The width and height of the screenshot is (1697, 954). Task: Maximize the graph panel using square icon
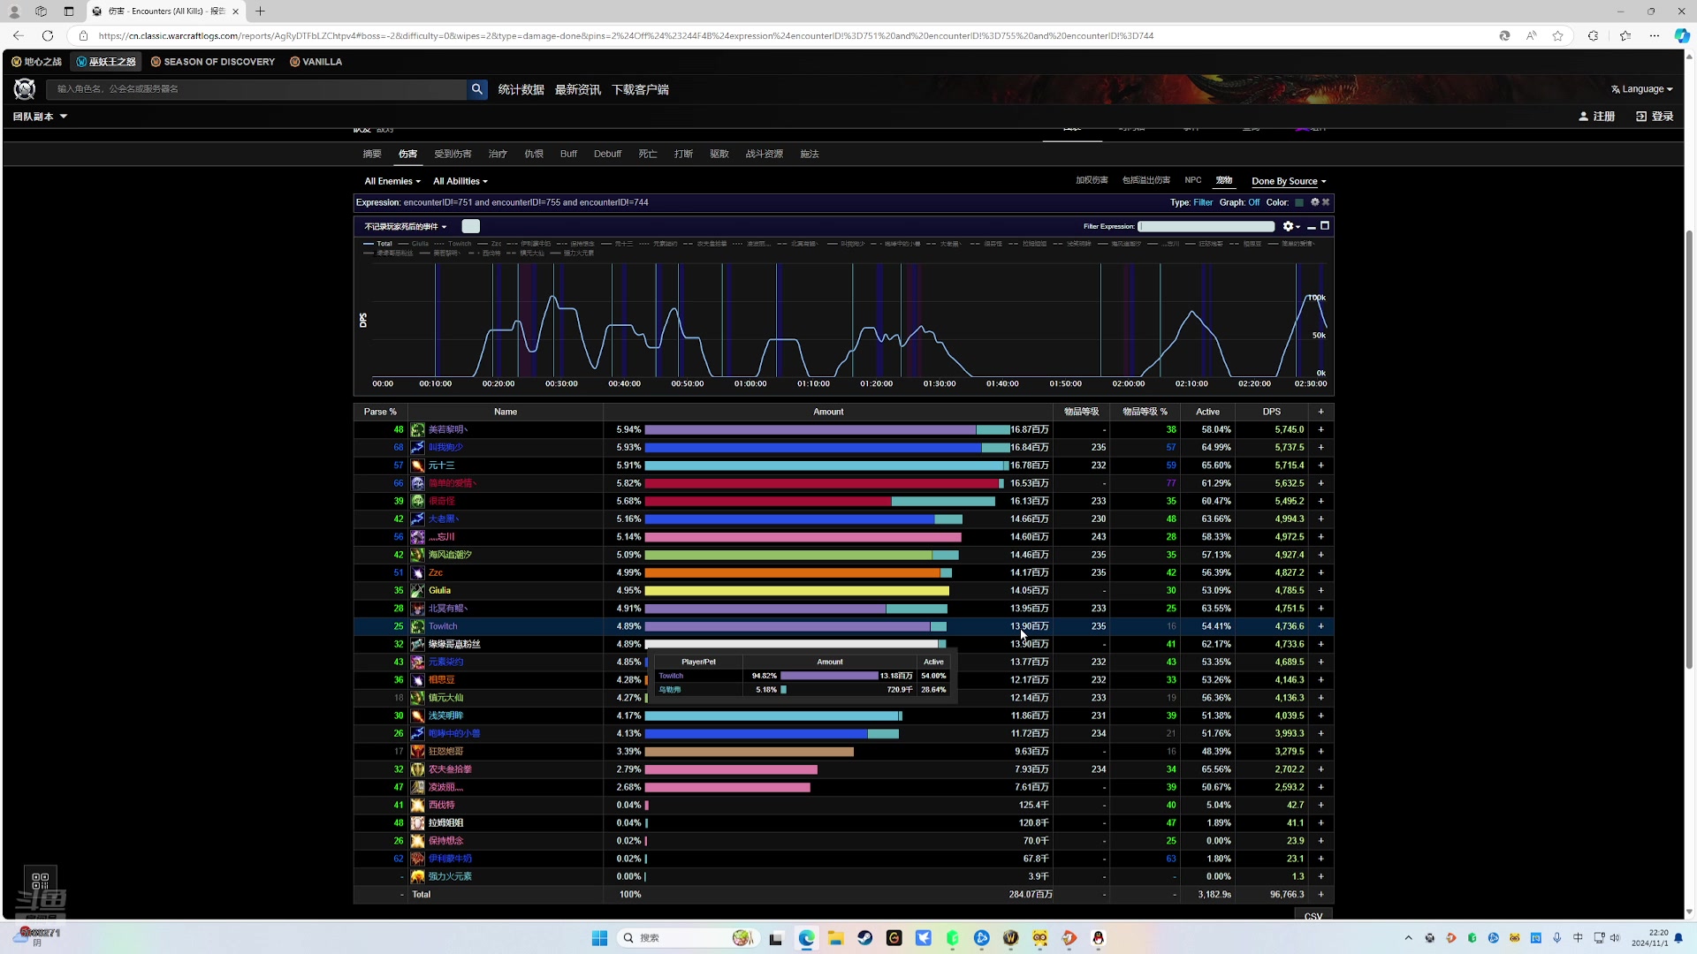(x=1325, y=226)
